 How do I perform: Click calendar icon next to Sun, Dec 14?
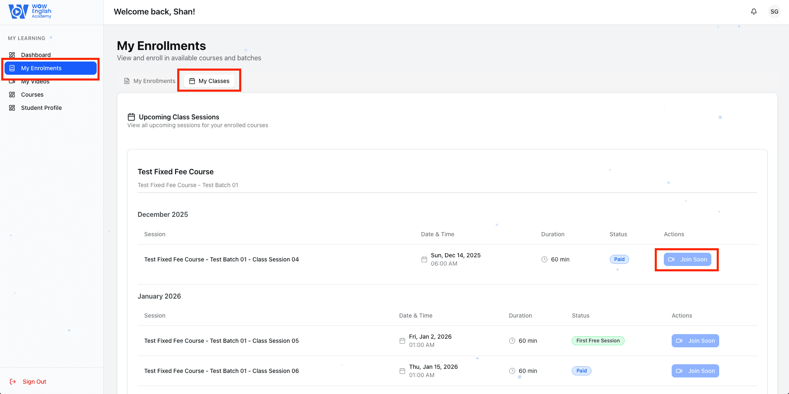coord(424,259)
